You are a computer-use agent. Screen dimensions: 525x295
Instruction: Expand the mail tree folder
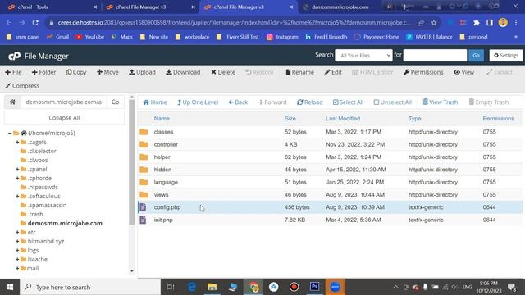click(x=17, y=268)
